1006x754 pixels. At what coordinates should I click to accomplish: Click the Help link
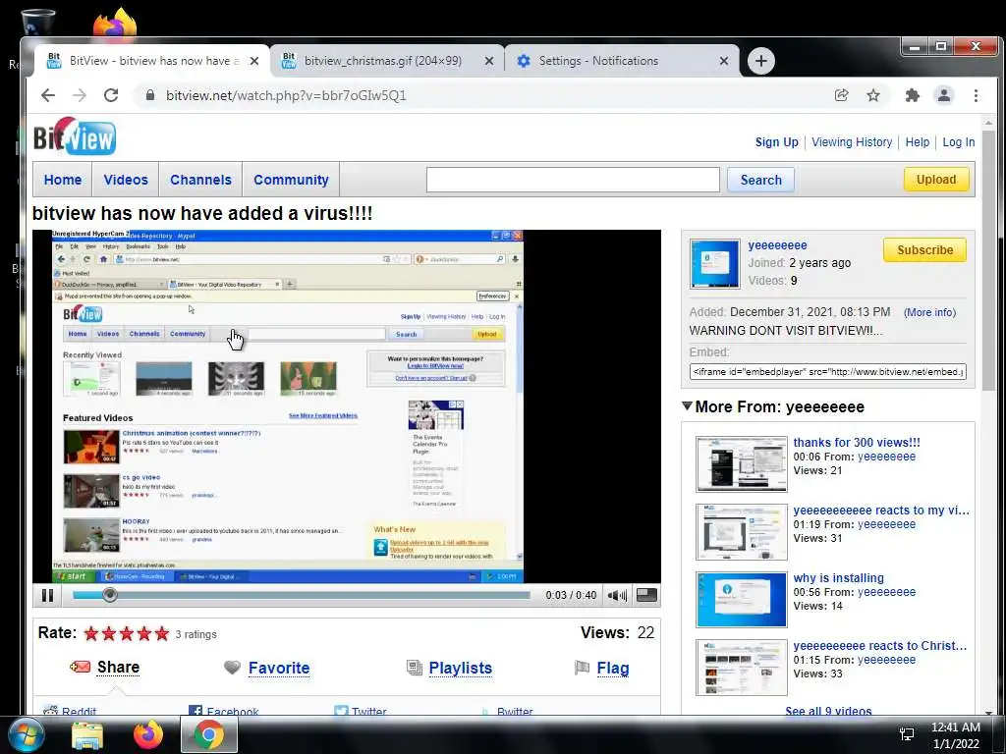tap(917, 142)
